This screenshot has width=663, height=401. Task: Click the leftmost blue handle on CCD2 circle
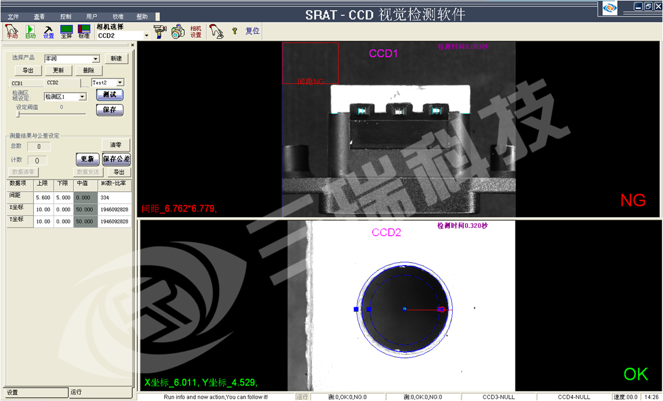pos(356,309)
